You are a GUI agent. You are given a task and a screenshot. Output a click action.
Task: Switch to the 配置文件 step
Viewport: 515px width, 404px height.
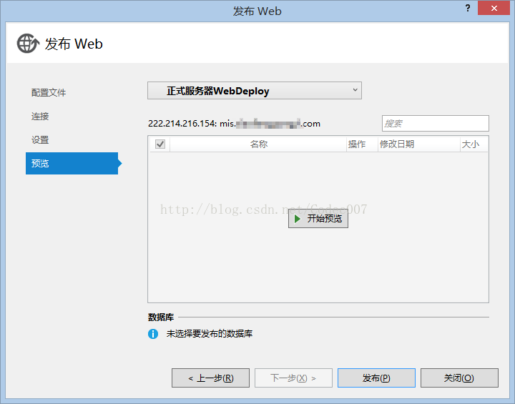pos(49,93)
